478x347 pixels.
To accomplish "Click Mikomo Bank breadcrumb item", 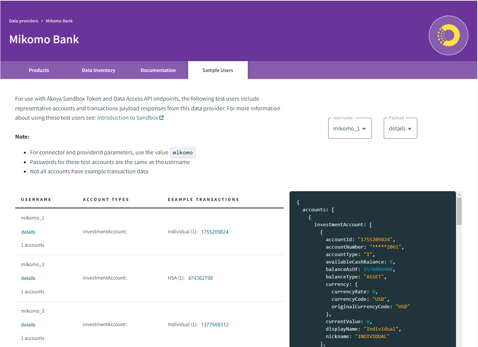I will [59, 21].
